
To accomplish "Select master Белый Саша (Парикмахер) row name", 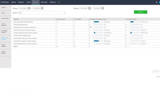I will tap(21, 25).
